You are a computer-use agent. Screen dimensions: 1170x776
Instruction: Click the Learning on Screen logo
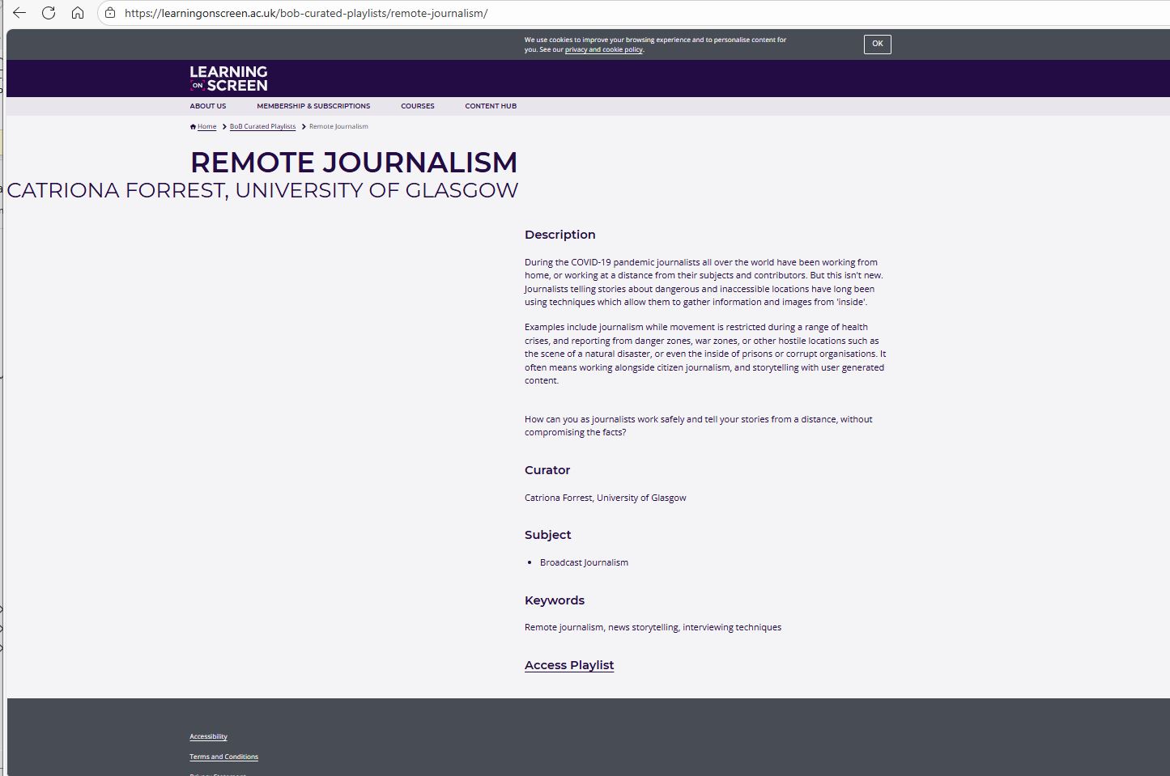pyautogui.click(x=228, y=78)
